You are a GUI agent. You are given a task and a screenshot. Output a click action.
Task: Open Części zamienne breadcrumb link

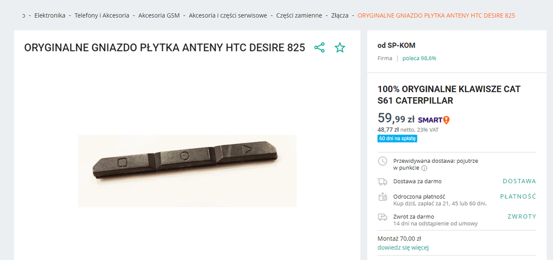[299, 15]
